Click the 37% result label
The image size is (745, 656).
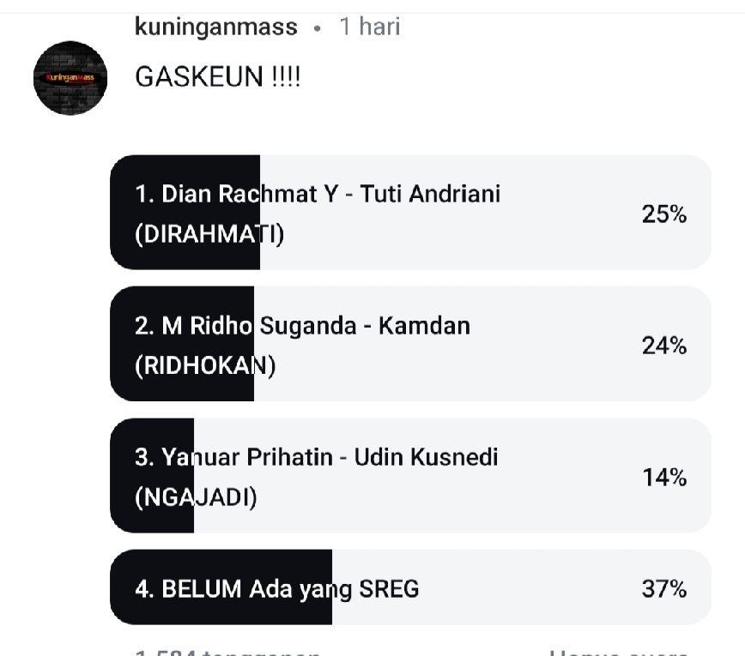[x=664, y=589]
